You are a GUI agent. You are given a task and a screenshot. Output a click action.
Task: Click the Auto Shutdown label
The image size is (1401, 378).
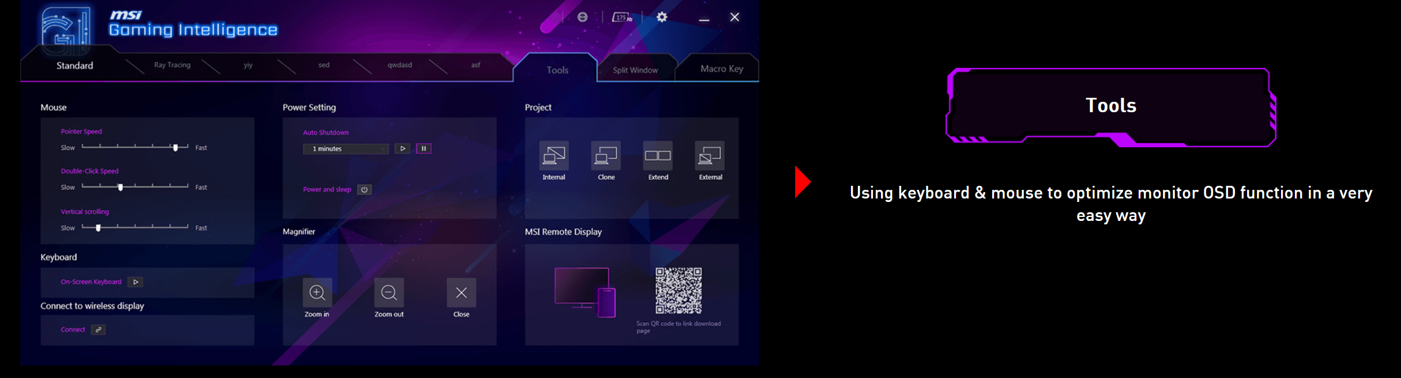(x=326, y=132)
